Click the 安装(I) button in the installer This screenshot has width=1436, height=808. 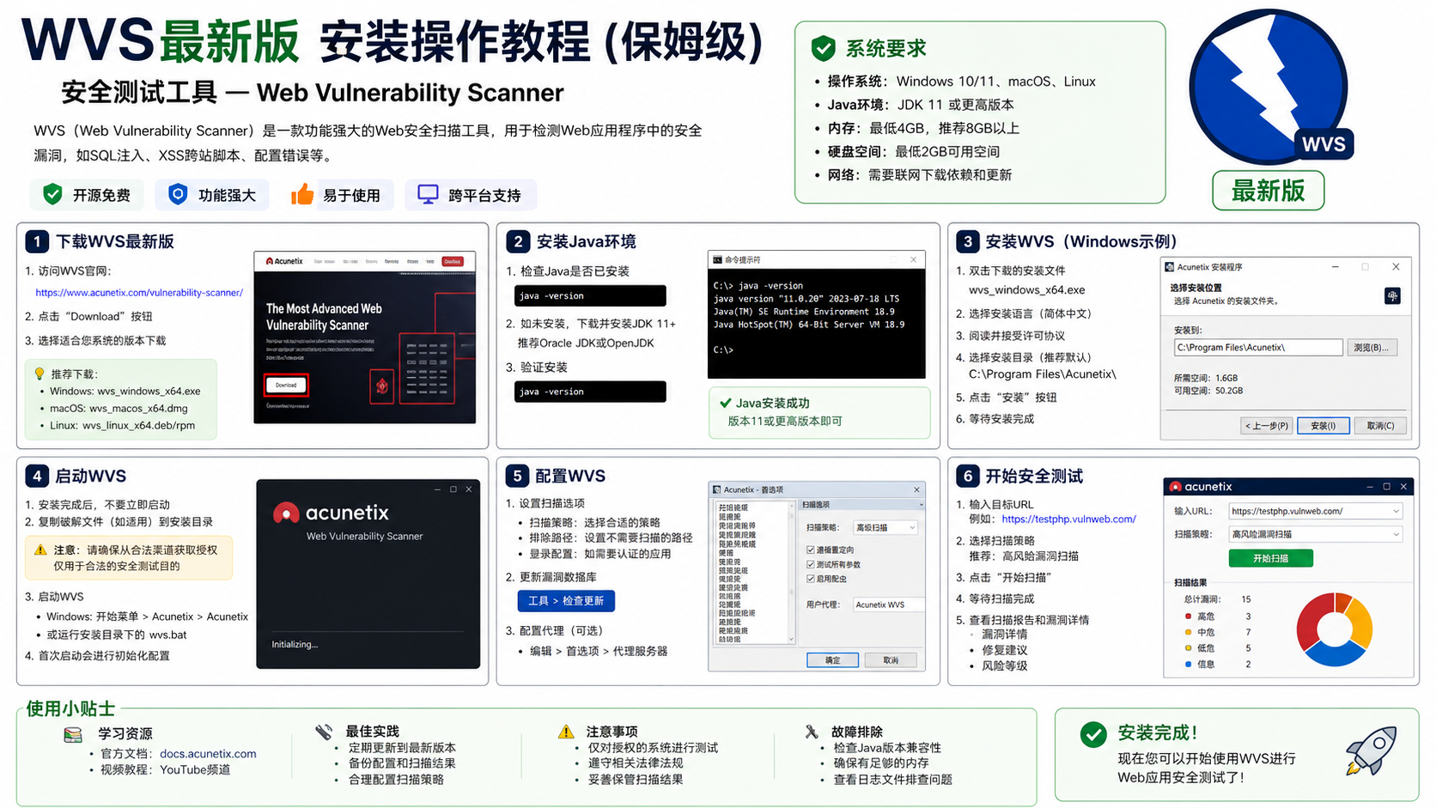[1323, 426]
